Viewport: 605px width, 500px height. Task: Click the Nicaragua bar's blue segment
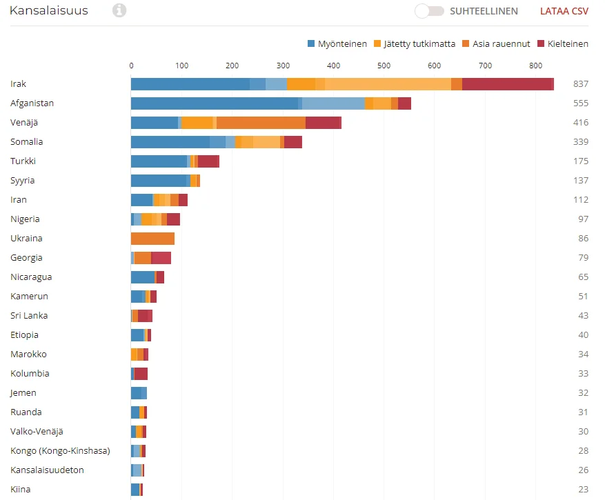pyautogui.click(x=142, y=277)
